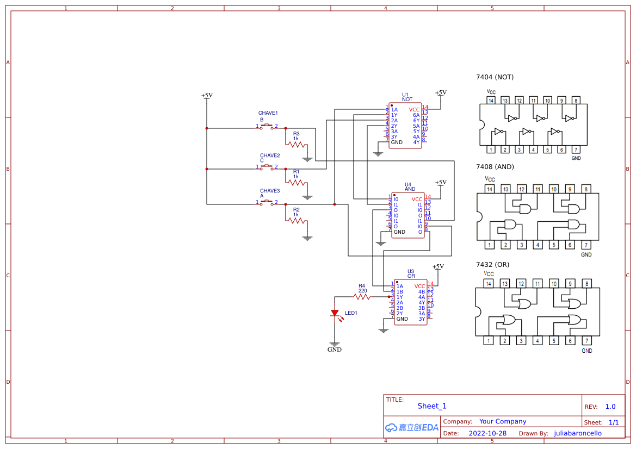
Task: Click the LED1 diode symbol
Action: click(x=335, y=313)
